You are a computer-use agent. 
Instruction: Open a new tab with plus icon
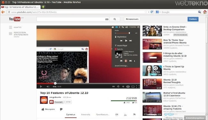pyautogui.click(x=43, y=7)
